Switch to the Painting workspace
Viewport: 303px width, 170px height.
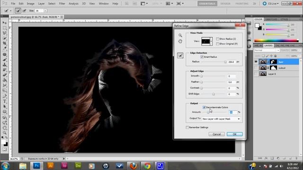tap(242, 3)
